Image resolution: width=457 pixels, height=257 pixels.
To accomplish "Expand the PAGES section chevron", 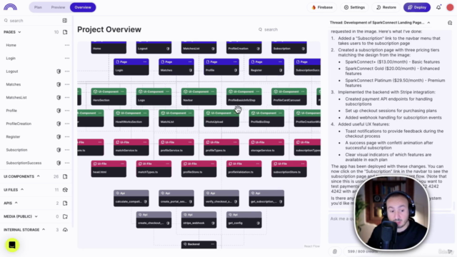I will coord(20,32).
